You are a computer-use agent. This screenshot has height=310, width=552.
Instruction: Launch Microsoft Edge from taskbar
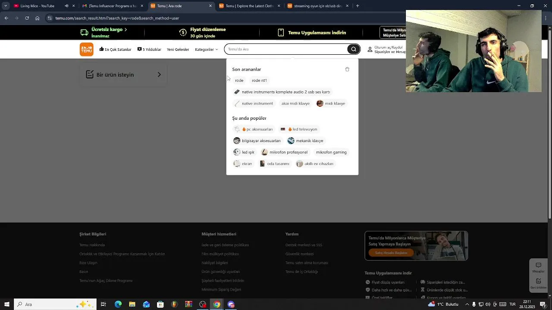point(118,304)
